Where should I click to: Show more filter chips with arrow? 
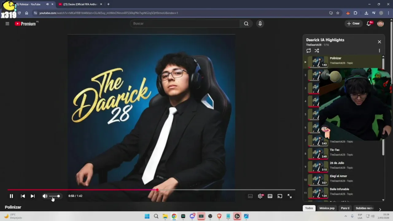pyautogui.click(x=380, y=209)
